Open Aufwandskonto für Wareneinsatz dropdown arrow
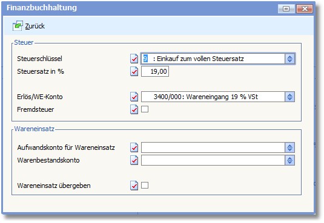 289,147
